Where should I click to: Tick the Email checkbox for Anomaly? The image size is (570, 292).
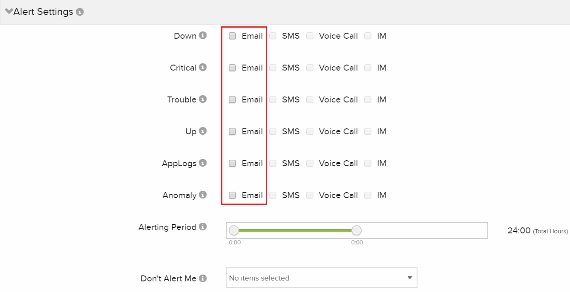click(x=232, y=195)
